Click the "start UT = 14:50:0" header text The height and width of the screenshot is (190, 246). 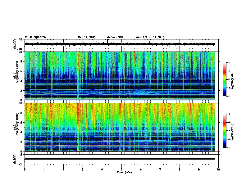tap(150, 37)
